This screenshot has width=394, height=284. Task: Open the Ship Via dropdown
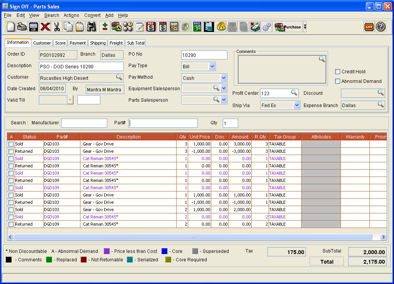coord(297,105)
